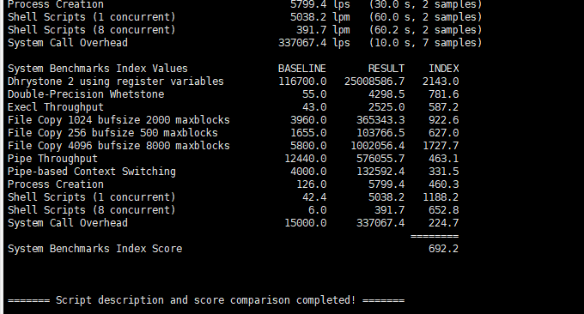Click the Process Creation index 460.3
The width and height of the screenshot is (584, 314).
point(444,184)
